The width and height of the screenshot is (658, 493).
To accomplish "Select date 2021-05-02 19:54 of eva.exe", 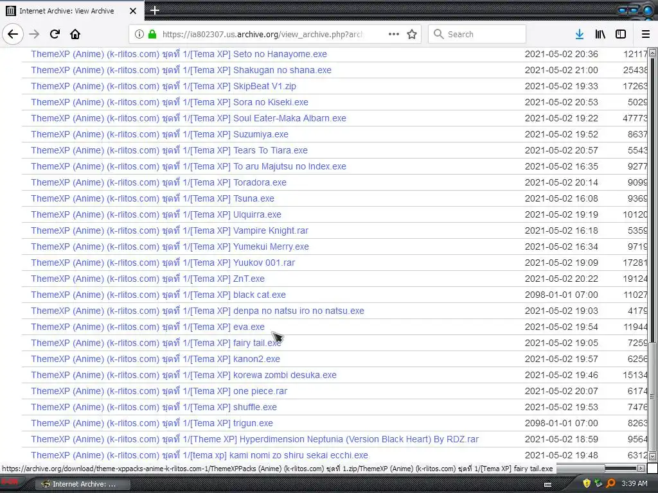I will click(561, 327).
